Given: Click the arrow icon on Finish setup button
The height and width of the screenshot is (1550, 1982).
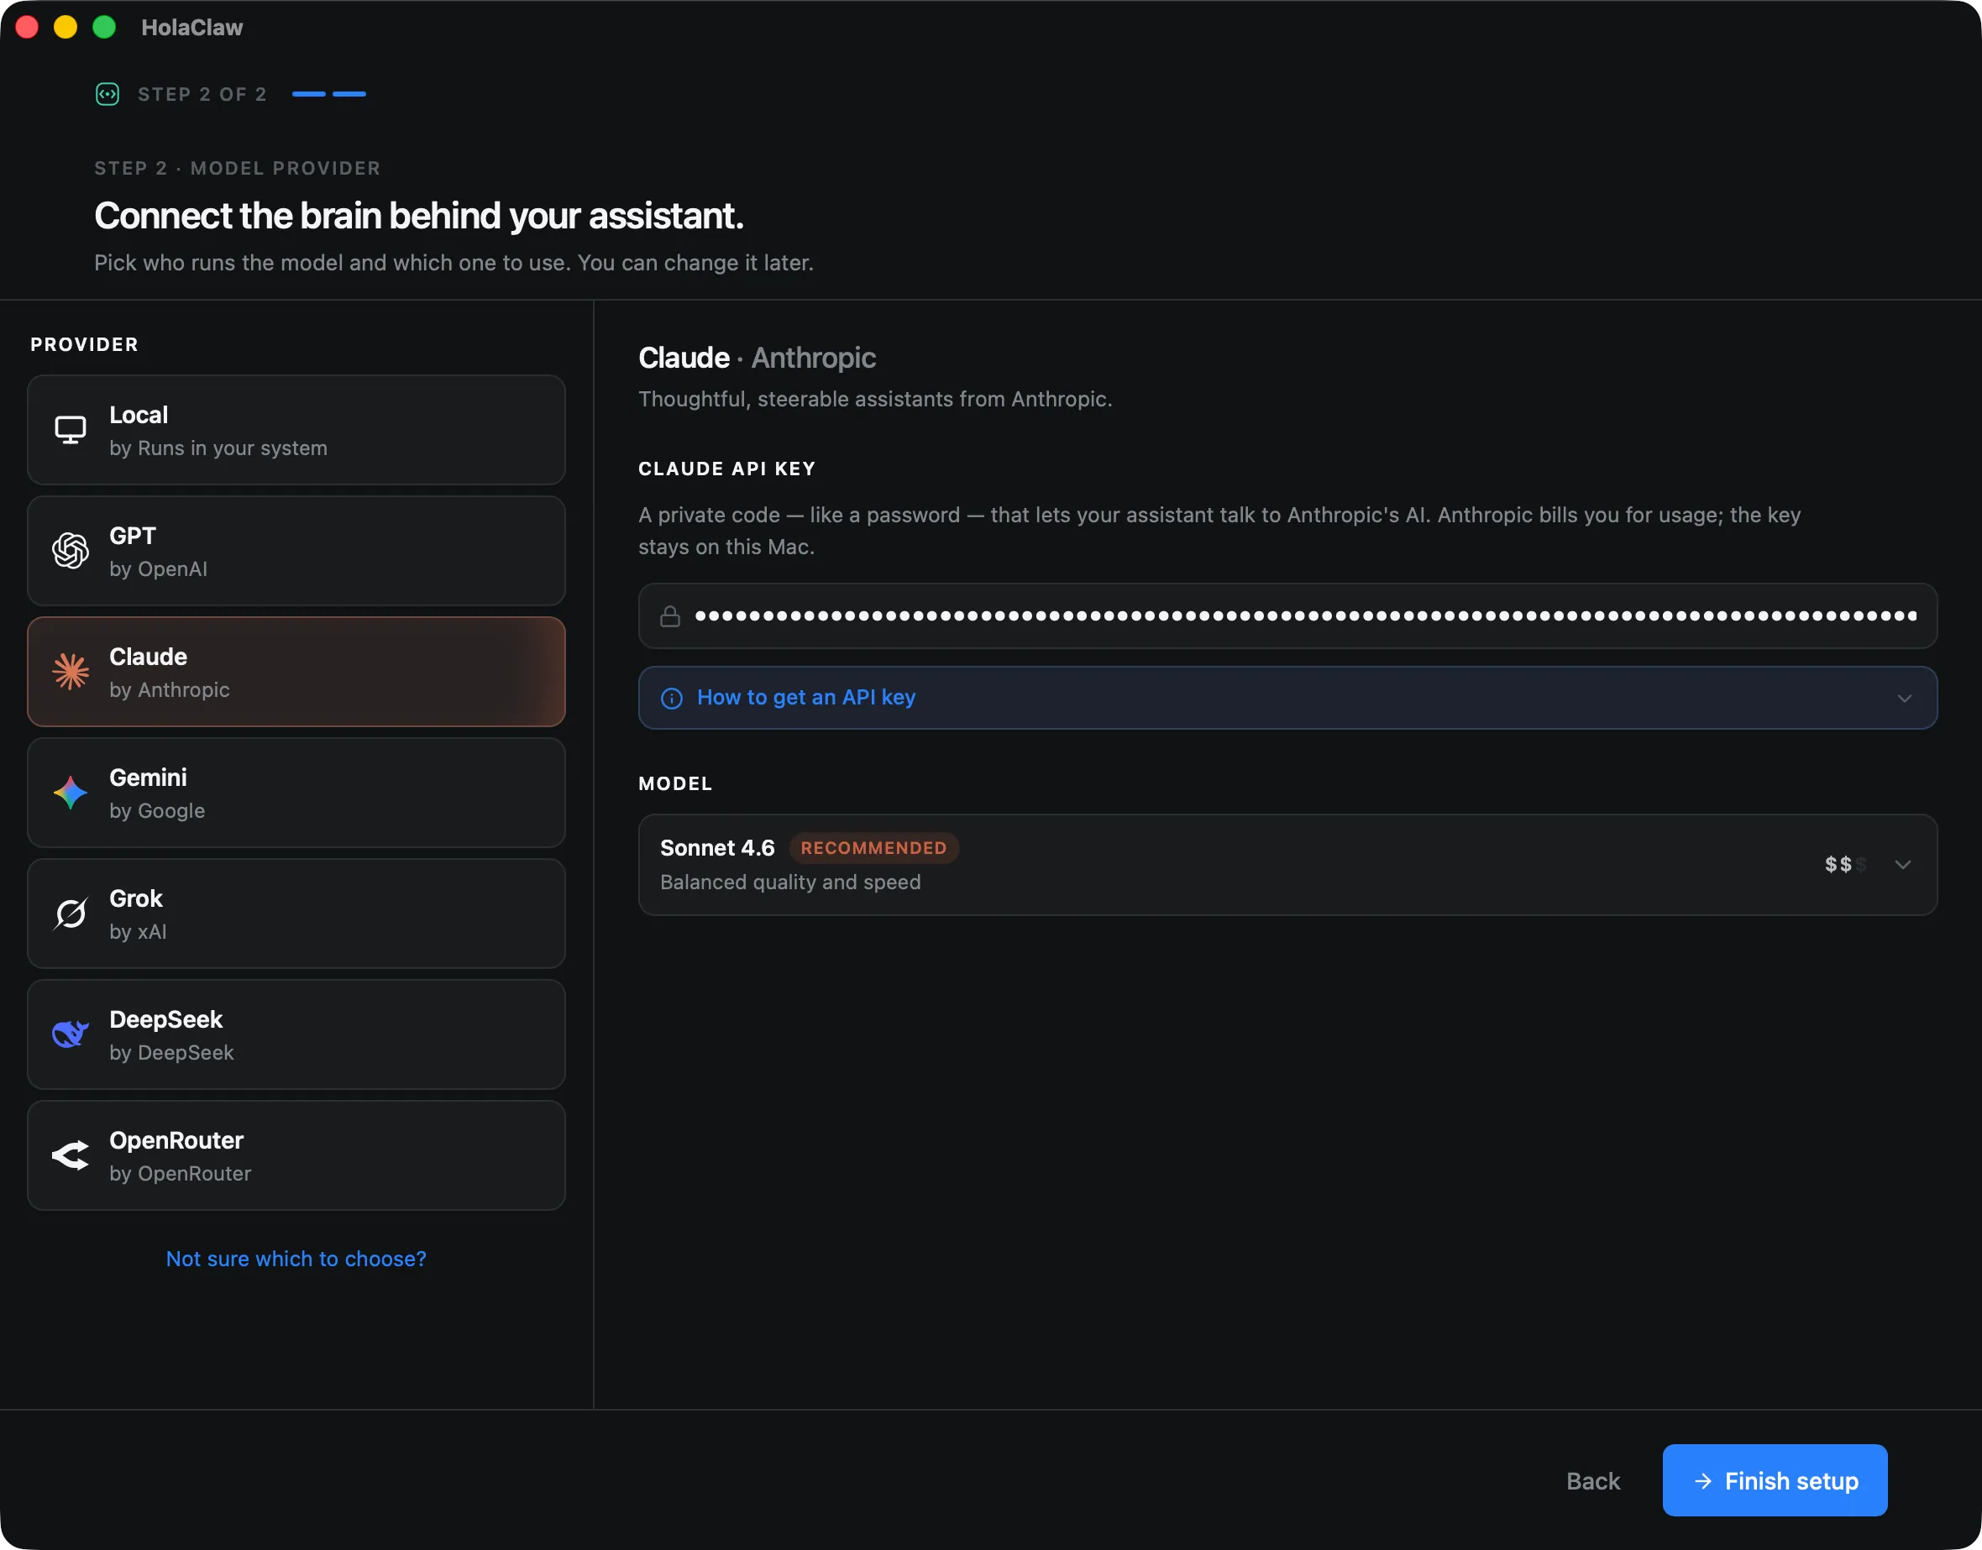Looking at the screenshot, I should 1703,1481.
